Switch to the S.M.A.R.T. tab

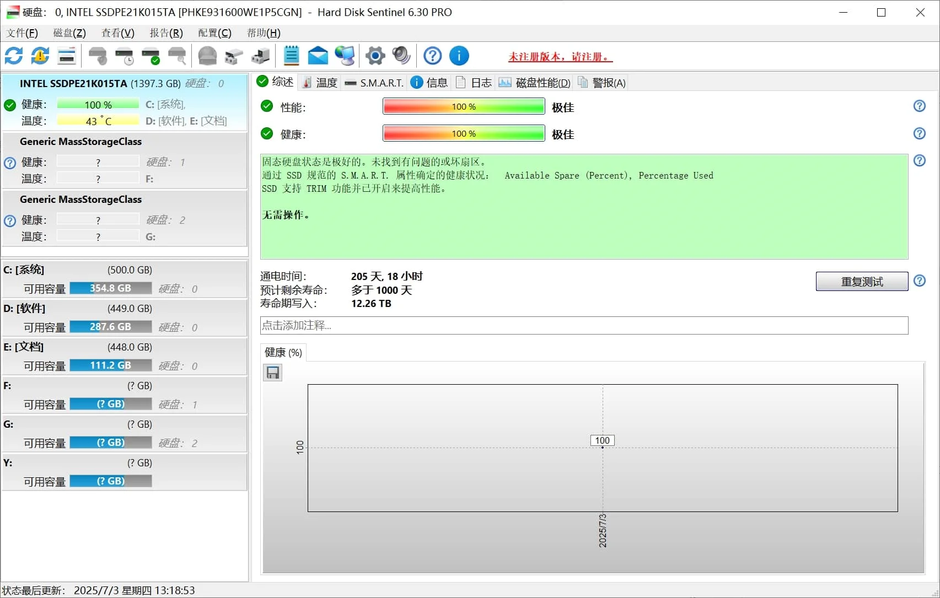pos(374,83)
